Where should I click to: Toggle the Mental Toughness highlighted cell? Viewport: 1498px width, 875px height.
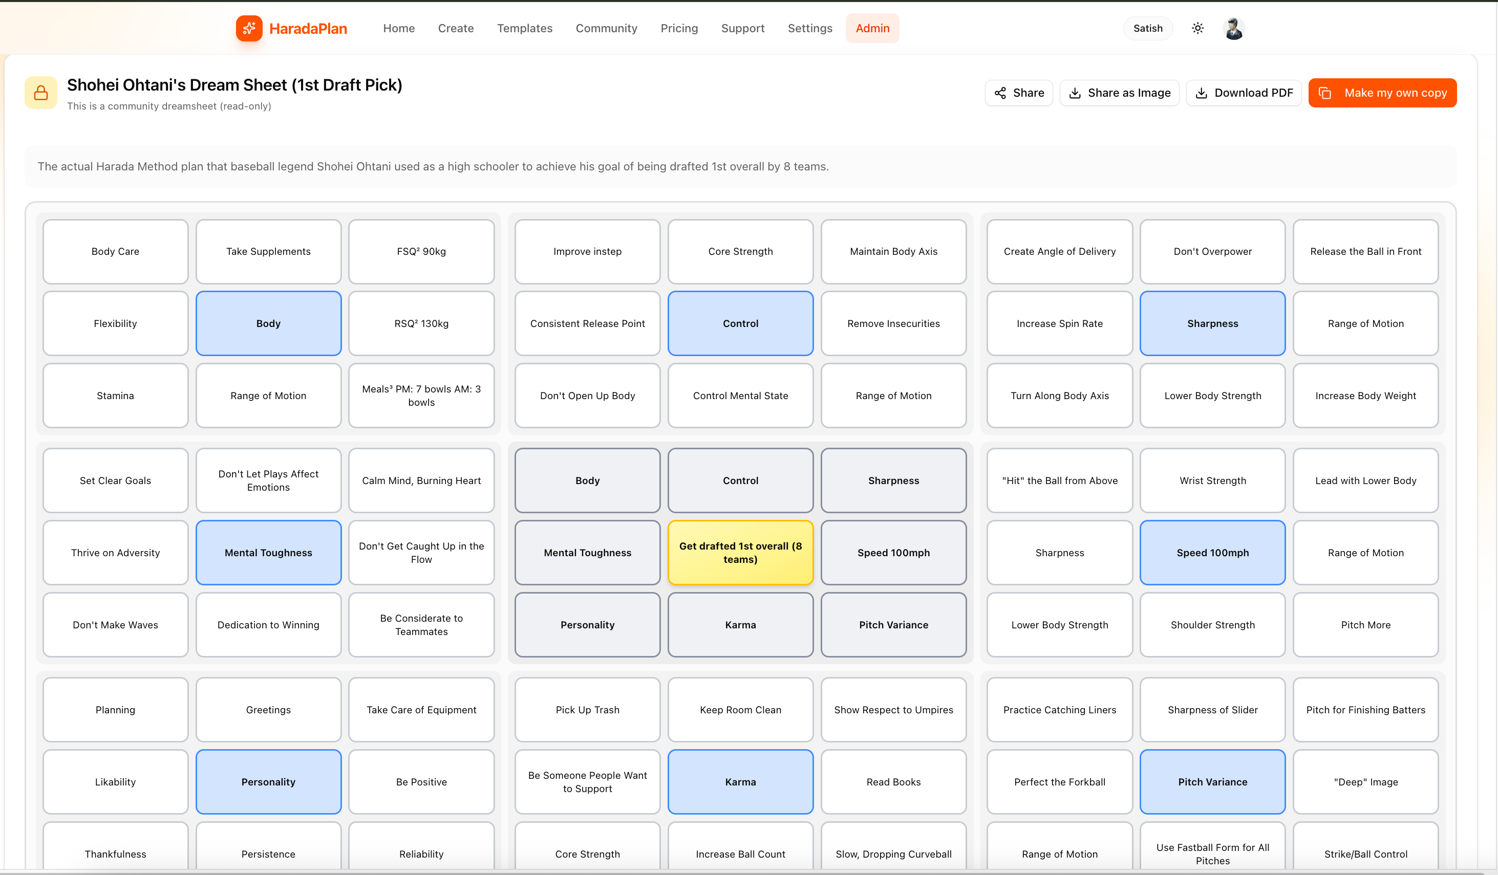268,553
